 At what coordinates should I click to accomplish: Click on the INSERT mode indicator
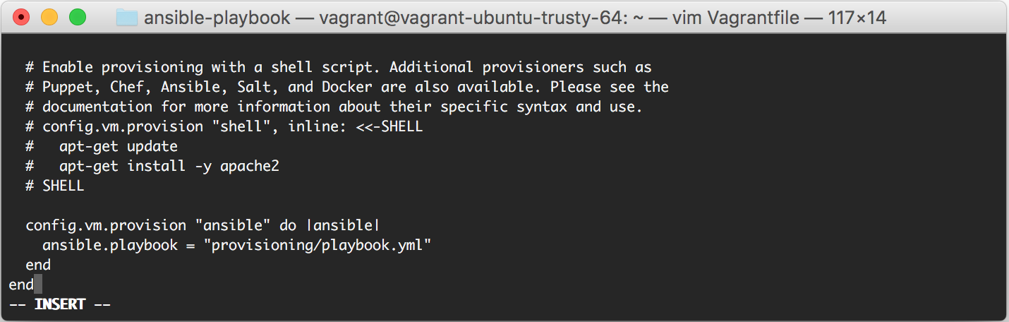(60, 304)
